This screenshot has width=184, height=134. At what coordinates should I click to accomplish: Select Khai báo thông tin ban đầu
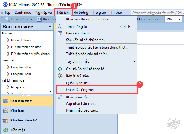pyautogui.click(x=97, y=19)
